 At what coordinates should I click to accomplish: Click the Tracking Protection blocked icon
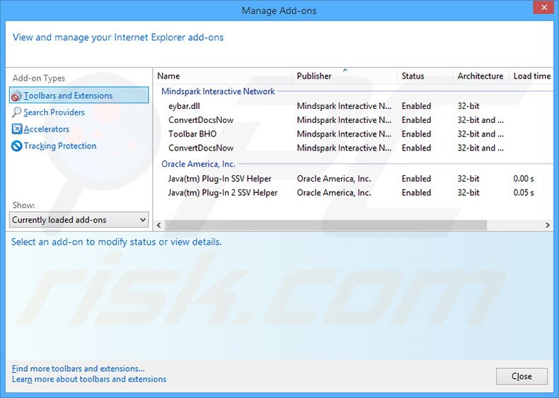point(16,146)
